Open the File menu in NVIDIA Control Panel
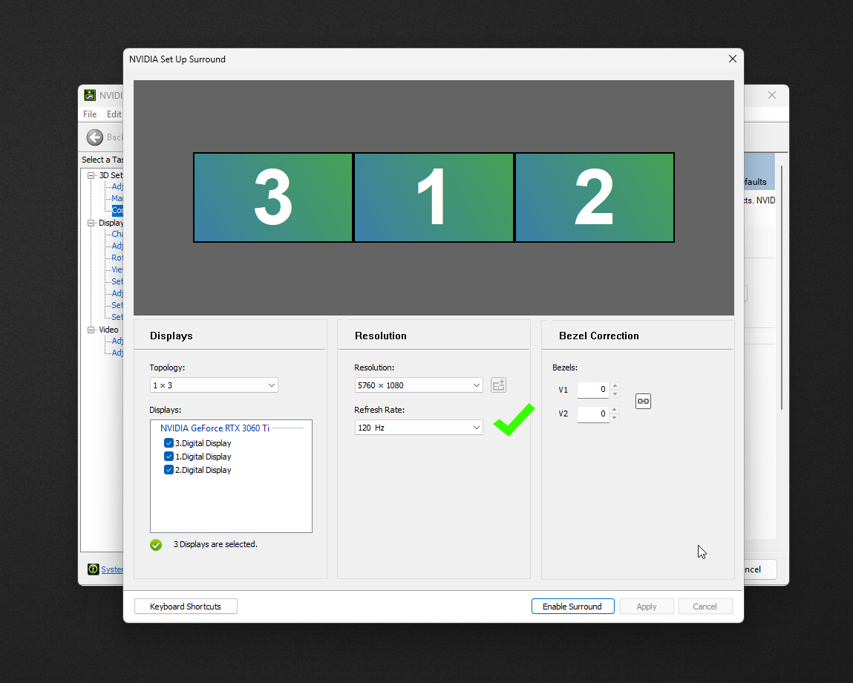Screen dimensions: 853x683 (90, 114)
